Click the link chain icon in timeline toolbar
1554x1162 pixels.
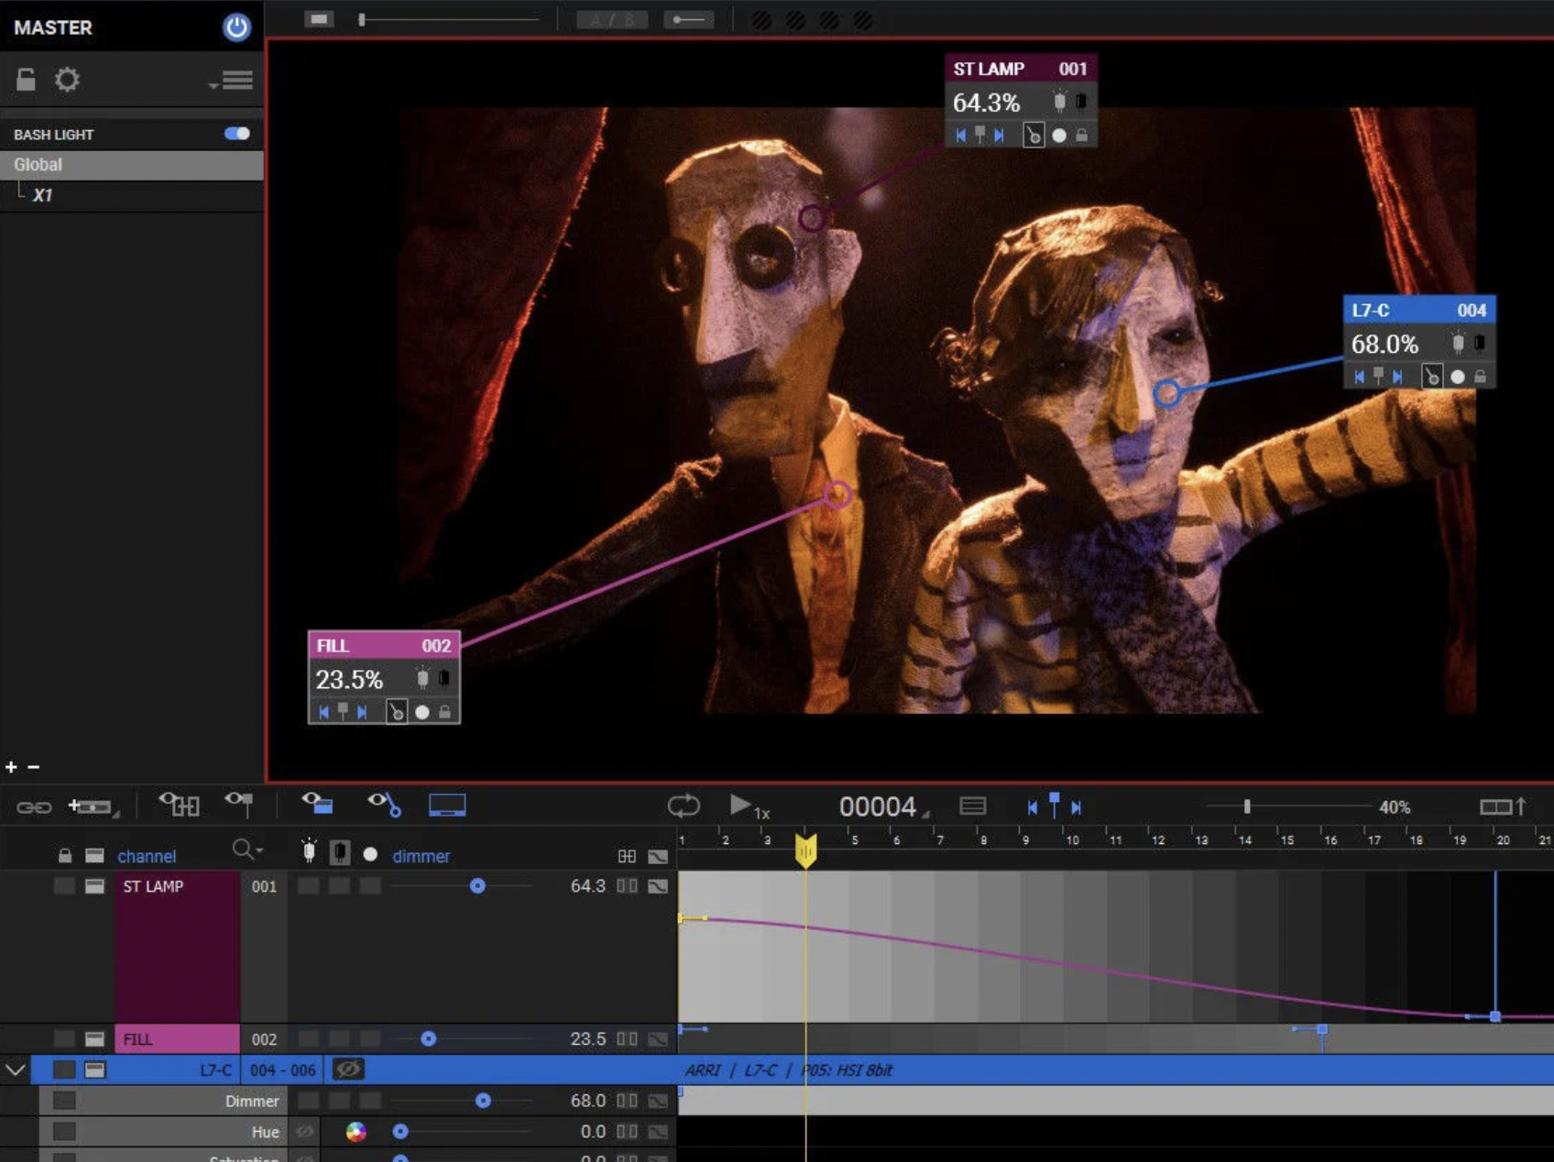(x=34, y=807)
